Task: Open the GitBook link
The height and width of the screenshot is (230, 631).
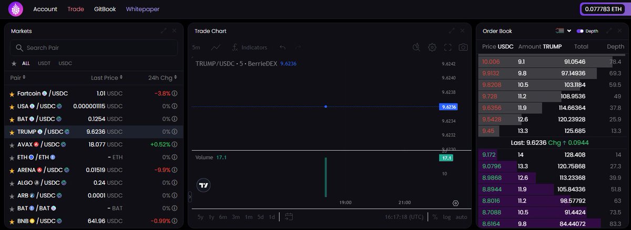Action: (x=105, y=9)
